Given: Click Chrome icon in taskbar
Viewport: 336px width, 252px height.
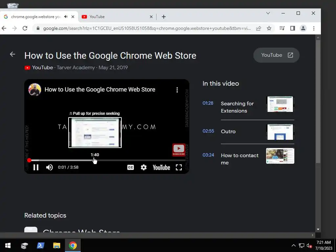Looking at the screenshot, I should 73,245.
